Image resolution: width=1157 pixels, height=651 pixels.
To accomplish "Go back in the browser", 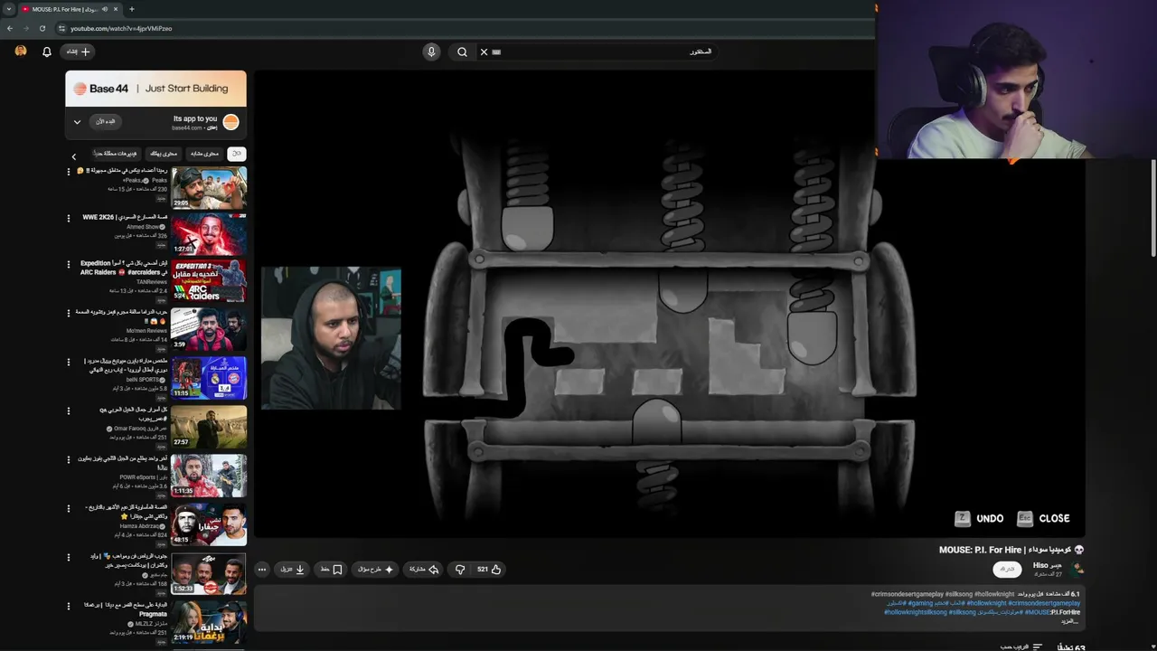I will click(x=10, y=28).
